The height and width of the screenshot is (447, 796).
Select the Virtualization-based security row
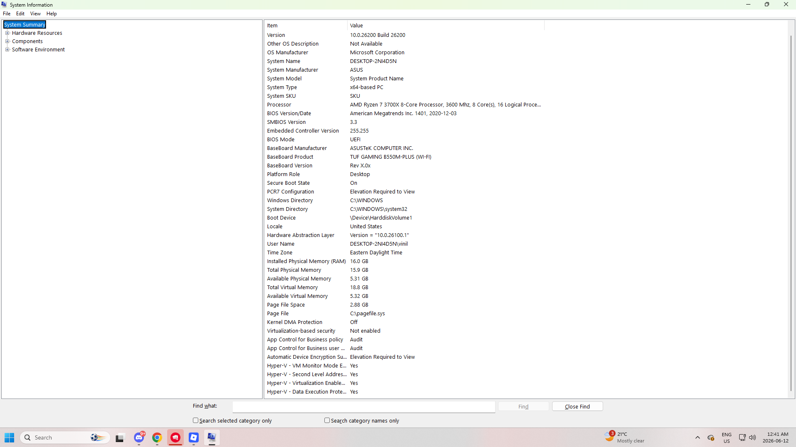(404, 331)
